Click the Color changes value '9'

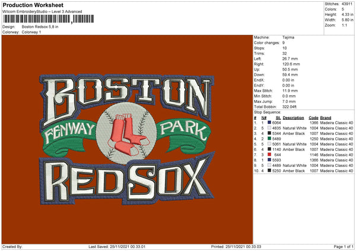pos(284,43)
